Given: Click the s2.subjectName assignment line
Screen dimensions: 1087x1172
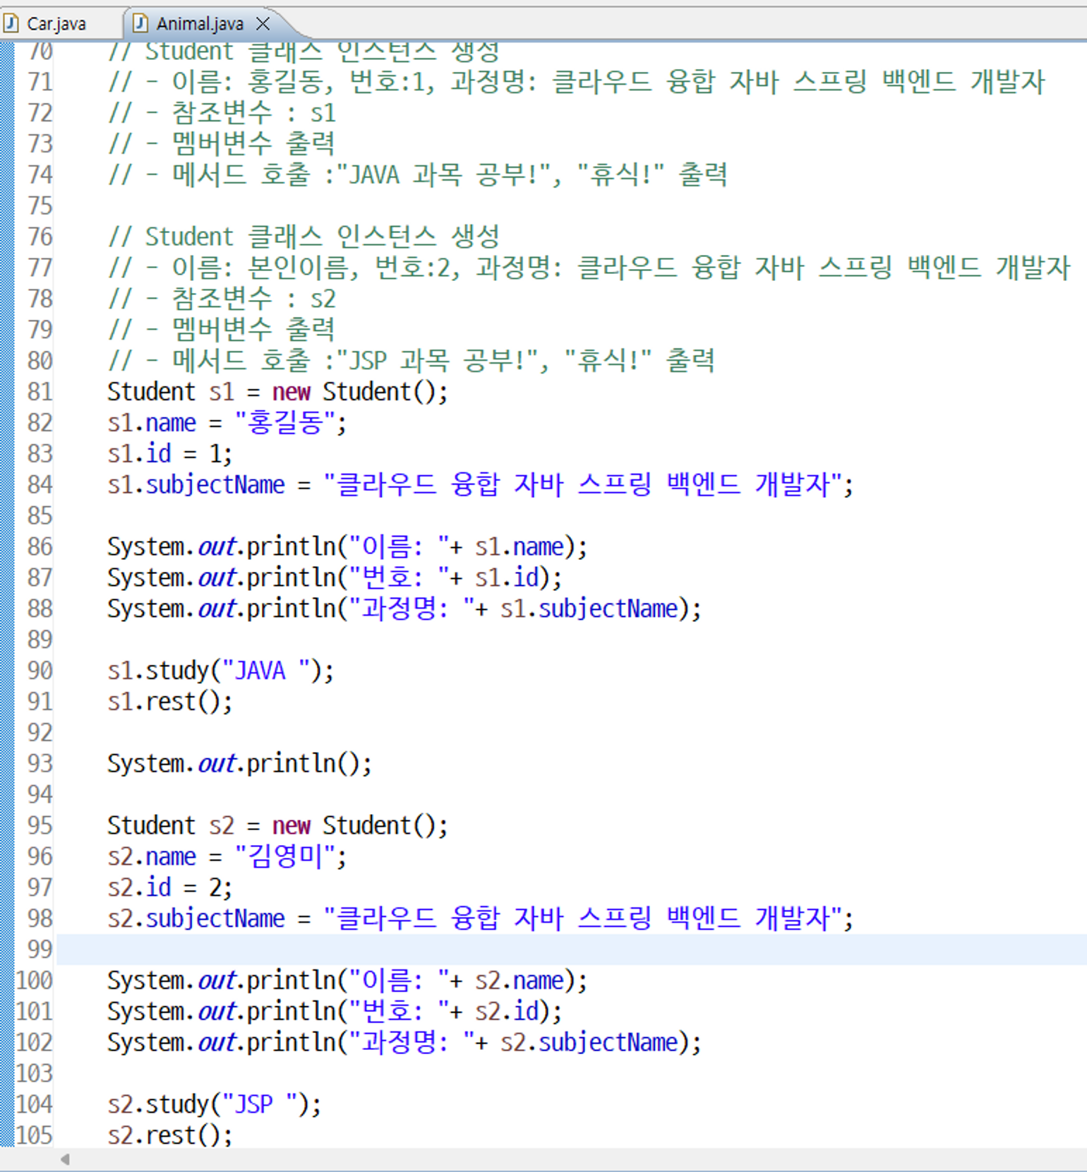Looking at the screenshot, I should tap(480, 919).
